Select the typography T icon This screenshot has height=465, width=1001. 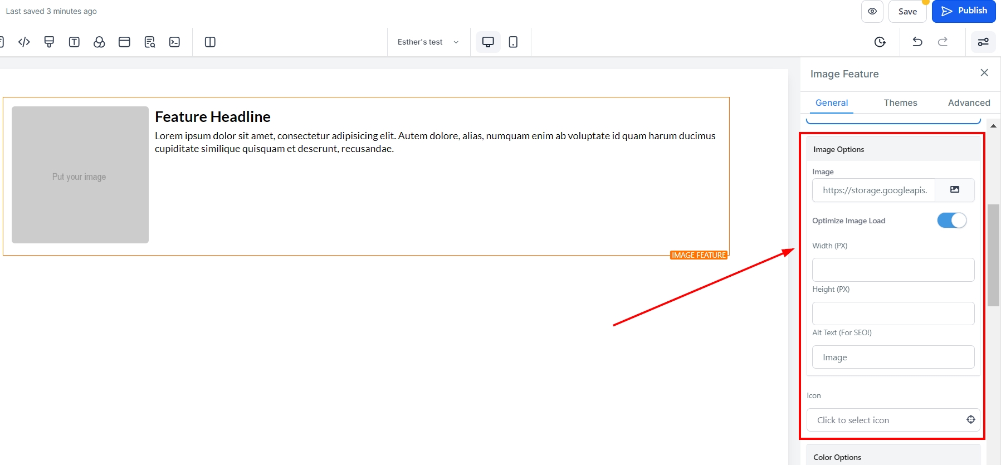74,42
